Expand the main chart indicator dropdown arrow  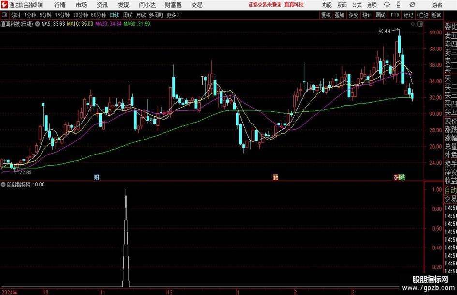coord(38,24)
